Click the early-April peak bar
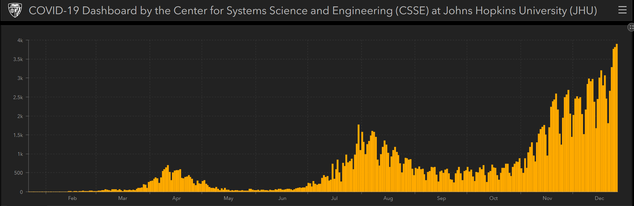 point(168,179)
